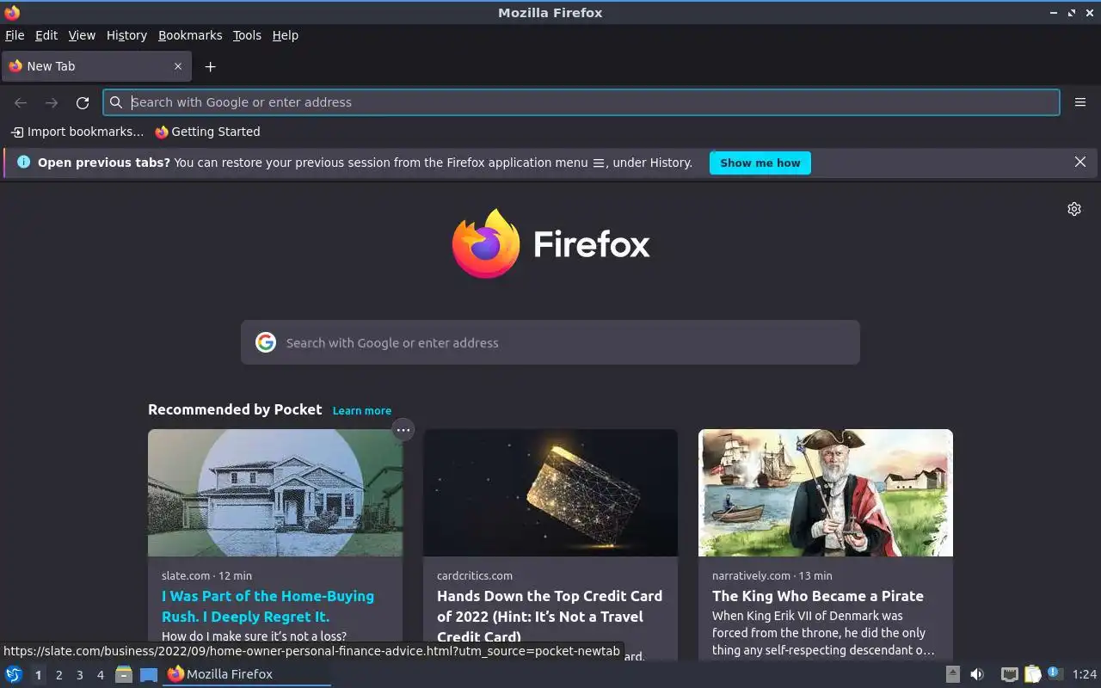Switch to workspace 3 in taskbar
Viewport: 1101px width, 688px height.
click(x=80, y=675)
